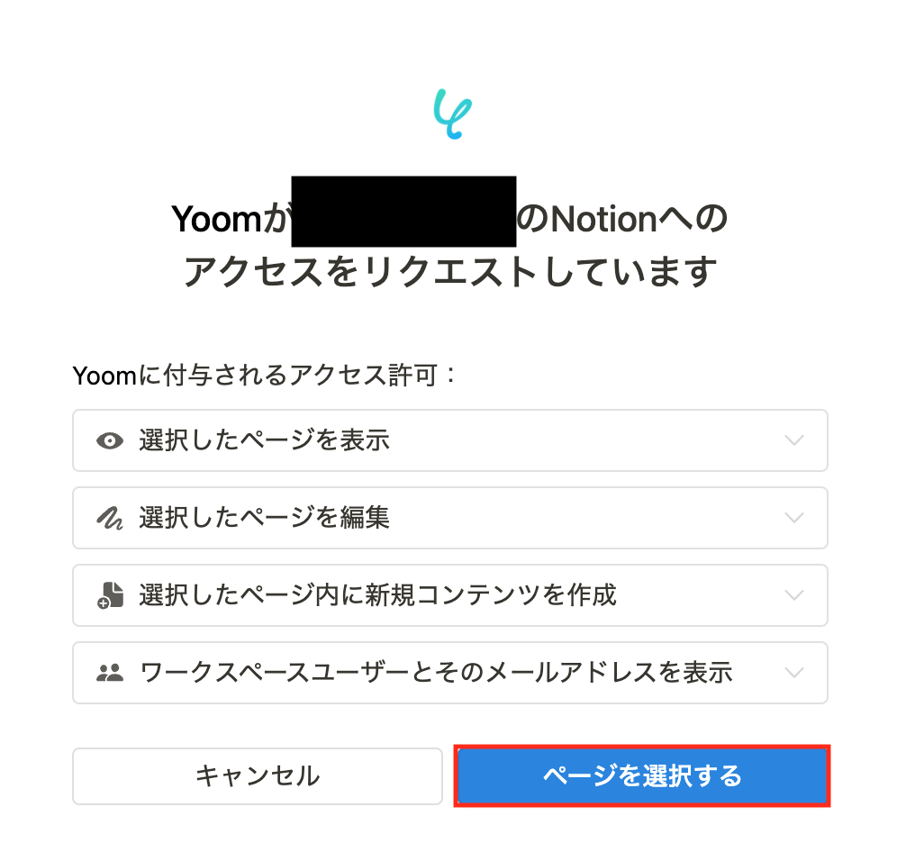
Task: Expand the 選択したページを表示 permission details
Action: 793,440
